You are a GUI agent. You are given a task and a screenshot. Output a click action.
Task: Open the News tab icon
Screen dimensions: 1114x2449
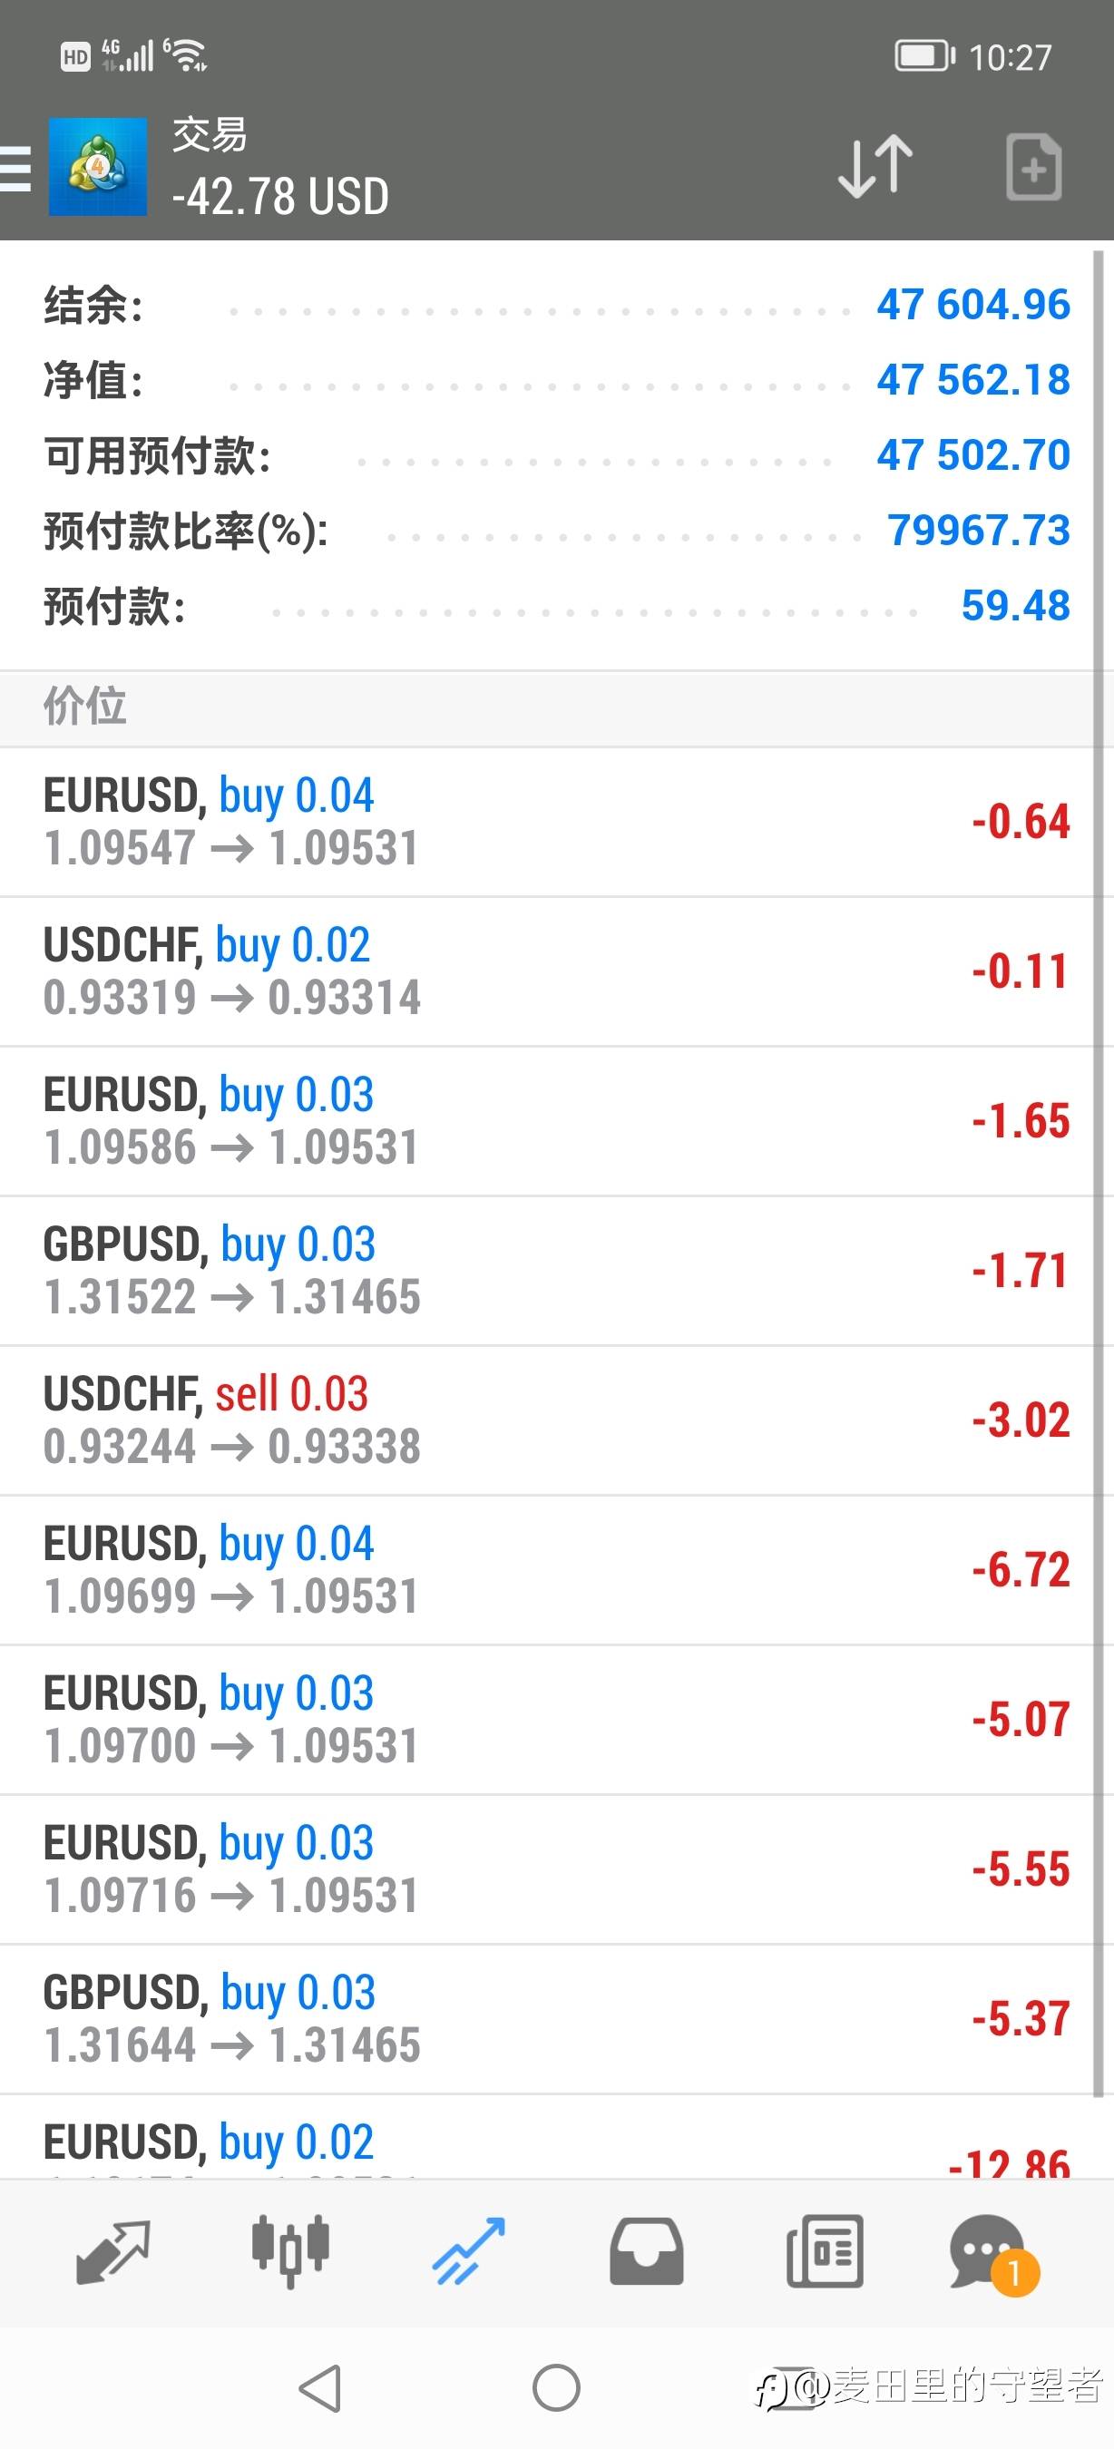click(825, 2251)
